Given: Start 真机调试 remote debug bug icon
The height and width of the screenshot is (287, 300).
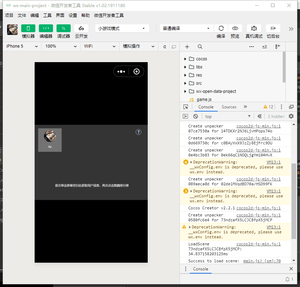Looking at the screenshot, I should (x=254, y=28).
